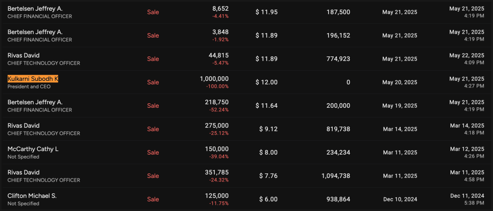
Task: Open McCarthy Cathy L insider entry
Action: 33,149
